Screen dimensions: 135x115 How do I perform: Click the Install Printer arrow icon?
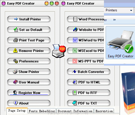(16, 19)
